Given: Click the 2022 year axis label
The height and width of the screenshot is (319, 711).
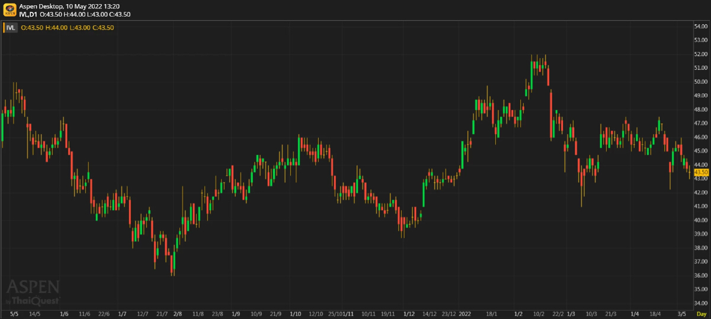Looking at the screenshot, I should [x=465, y=314].
